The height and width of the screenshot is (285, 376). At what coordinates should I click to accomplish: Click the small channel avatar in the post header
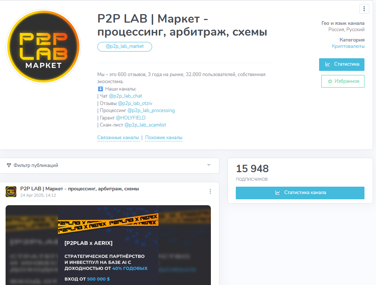click(11, 192)
